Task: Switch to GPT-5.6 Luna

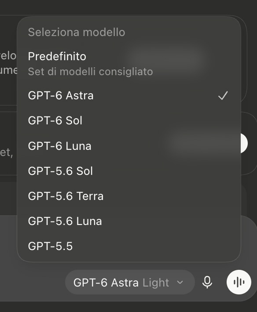Action: pyautogui.click(x=129, y=221)
